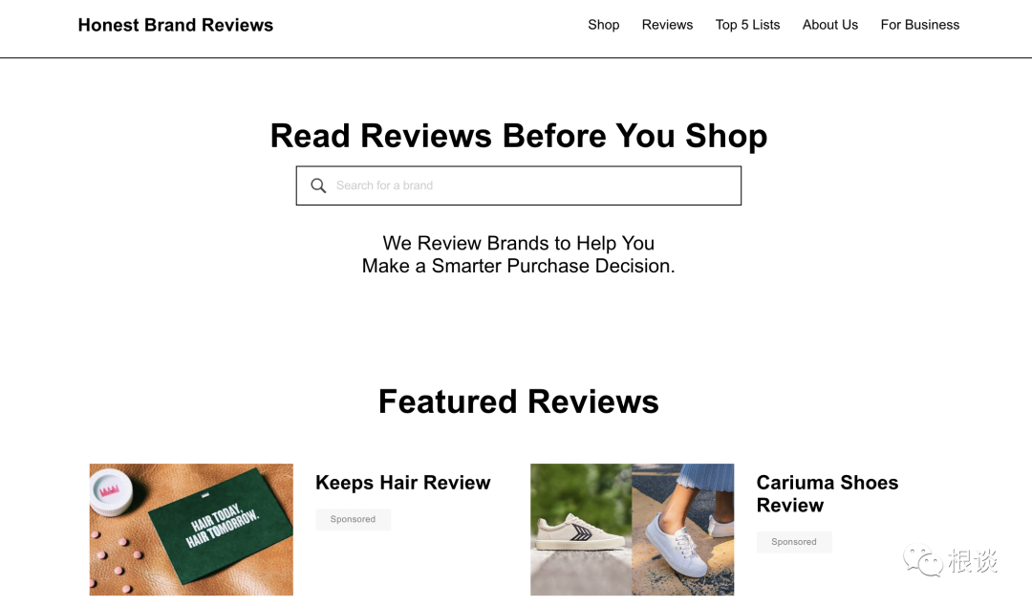Image resolution: width=1032 pixels, height=607 pixels.
Task: Open the Cariuma Shoes Review title link
Action: 828,494
